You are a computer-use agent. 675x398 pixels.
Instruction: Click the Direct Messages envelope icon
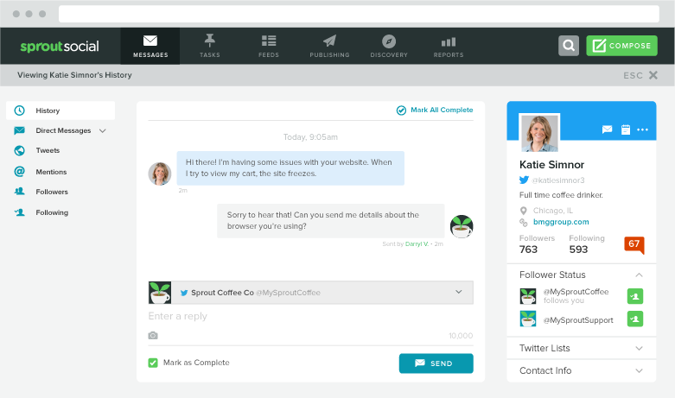coord(19,130)
